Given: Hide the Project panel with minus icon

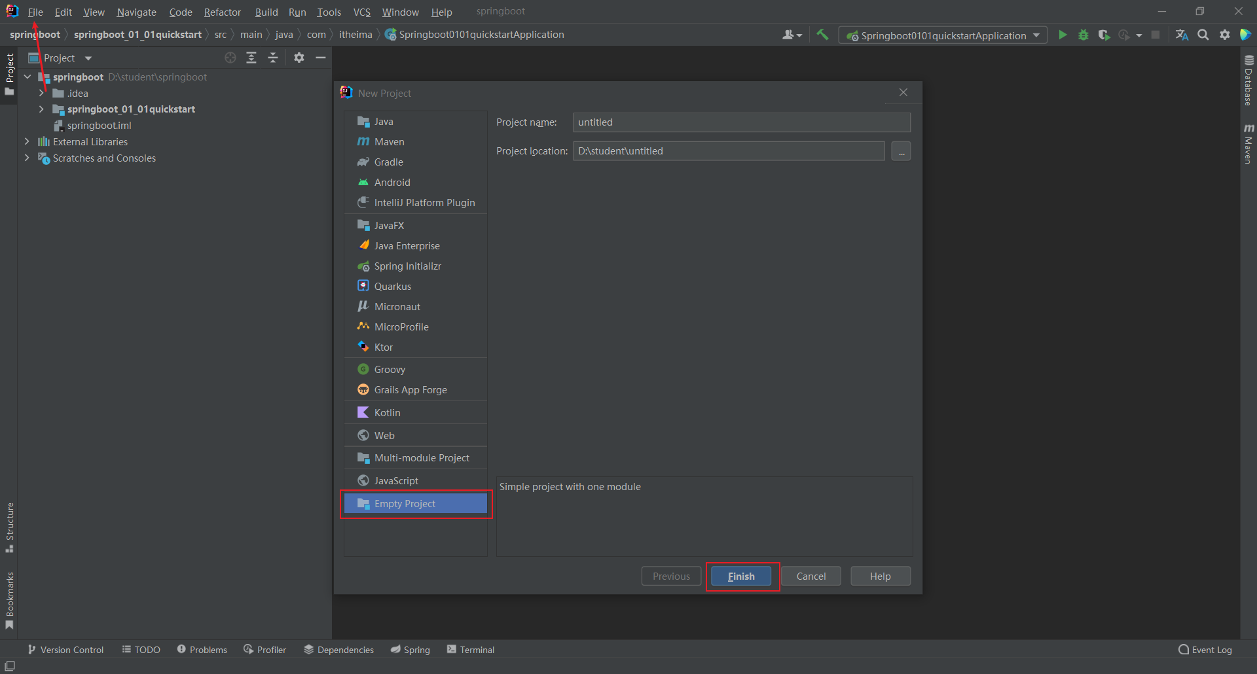Looking at the screenshot, I should pyautogui.click(x=321, y=58).
